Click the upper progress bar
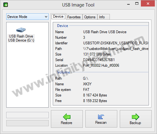The image size is (157, 134). tap(27, 115)
